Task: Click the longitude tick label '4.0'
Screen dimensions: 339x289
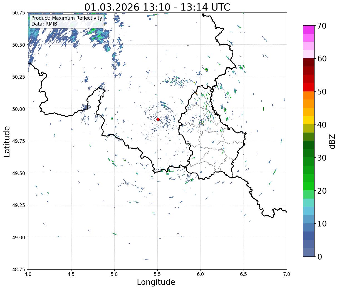Action: click(x=28, y=274)
